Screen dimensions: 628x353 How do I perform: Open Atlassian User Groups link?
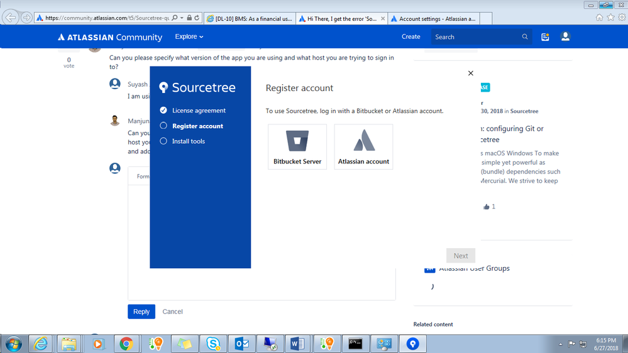(x=474, y=268)
